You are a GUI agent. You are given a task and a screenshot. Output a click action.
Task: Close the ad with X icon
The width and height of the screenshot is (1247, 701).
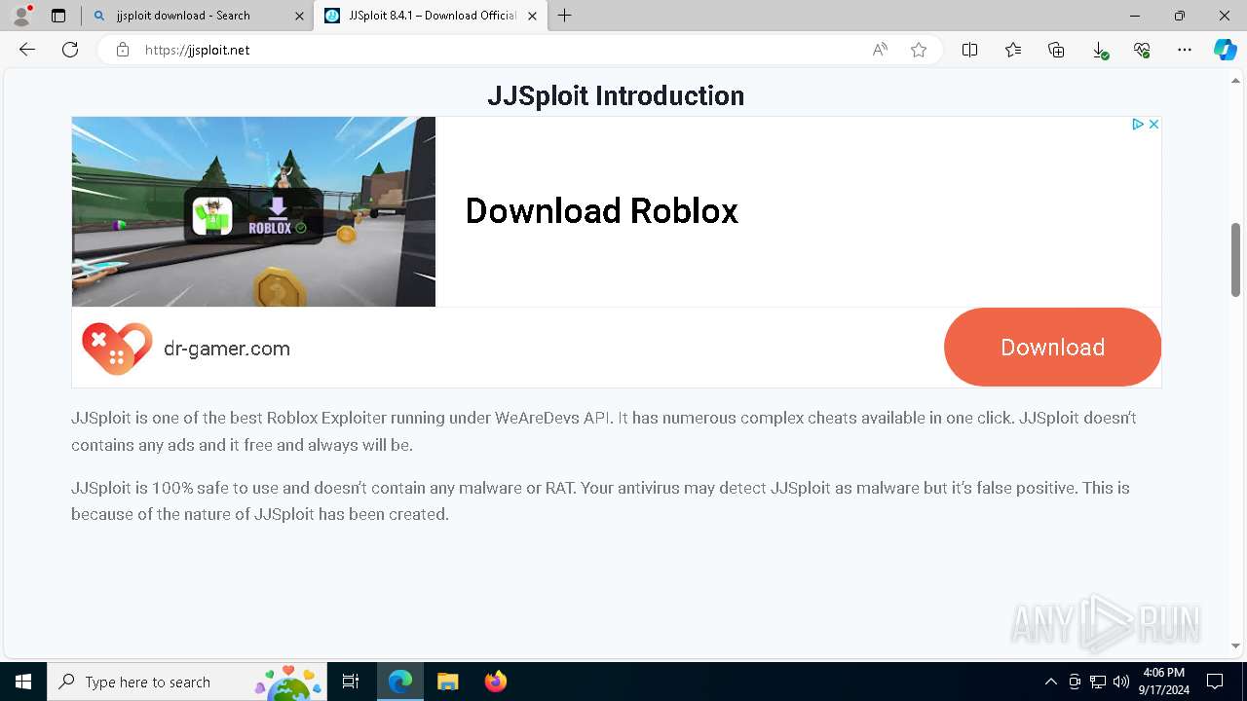coord(1153,125)
